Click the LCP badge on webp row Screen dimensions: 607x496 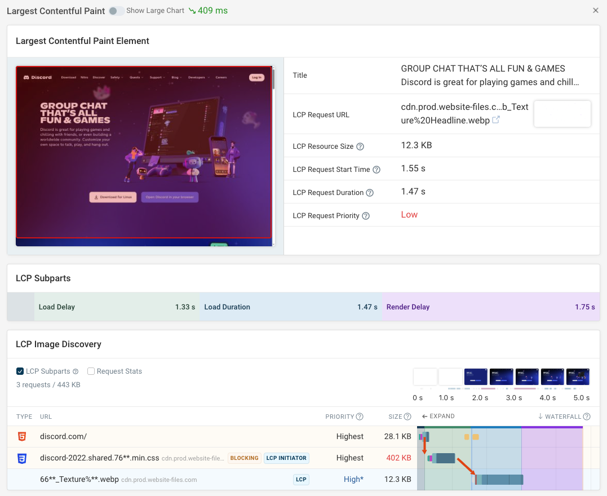coord(301,479)
